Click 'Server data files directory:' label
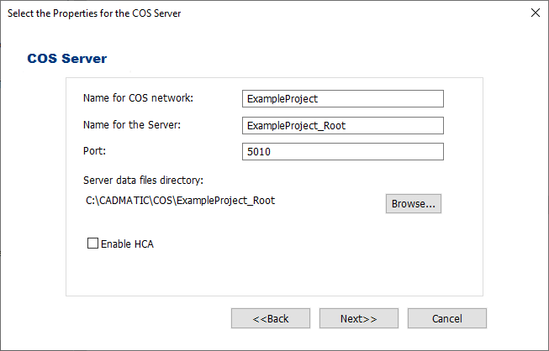This screenshot has height=351, width=549. point(143,180)
